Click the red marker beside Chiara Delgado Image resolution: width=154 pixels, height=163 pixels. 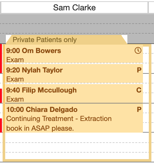click(x=1, y=125)
